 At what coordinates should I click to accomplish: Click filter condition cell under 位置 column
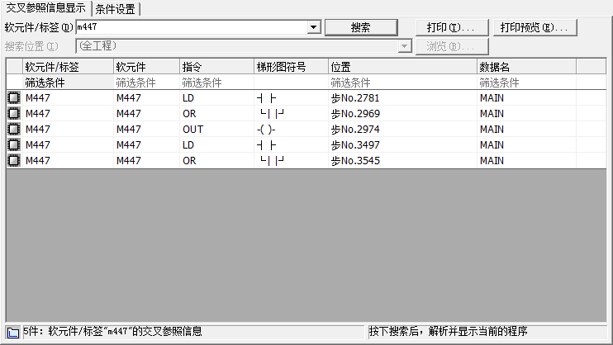pyautogui.click(x=402, y=83)
